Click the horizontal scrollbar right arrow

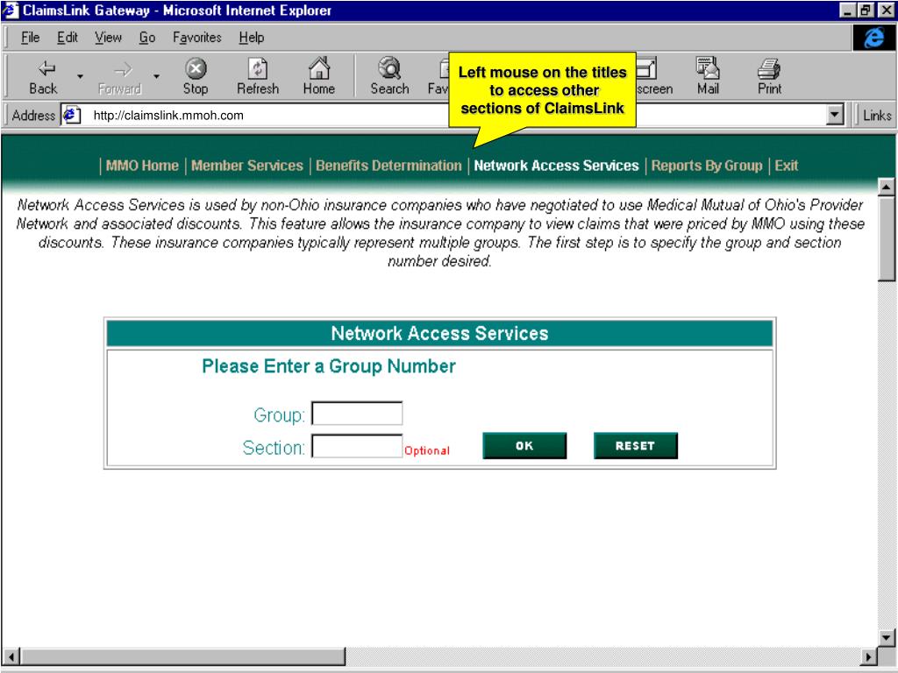(869, 656)
